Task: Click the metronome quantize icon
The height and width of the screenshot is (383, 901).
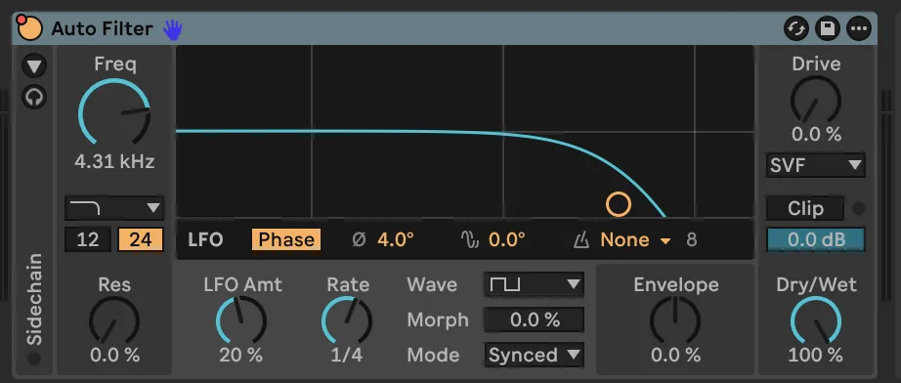Action: [580, 240]
